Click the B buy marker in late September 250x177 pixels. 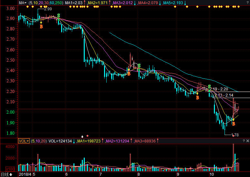[x=197, y=98]
